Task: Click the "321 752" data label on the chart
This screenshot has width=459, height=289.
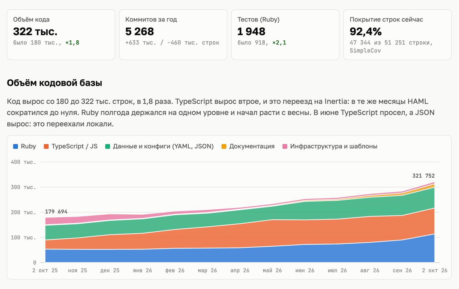Action: [x=423, y=176]
